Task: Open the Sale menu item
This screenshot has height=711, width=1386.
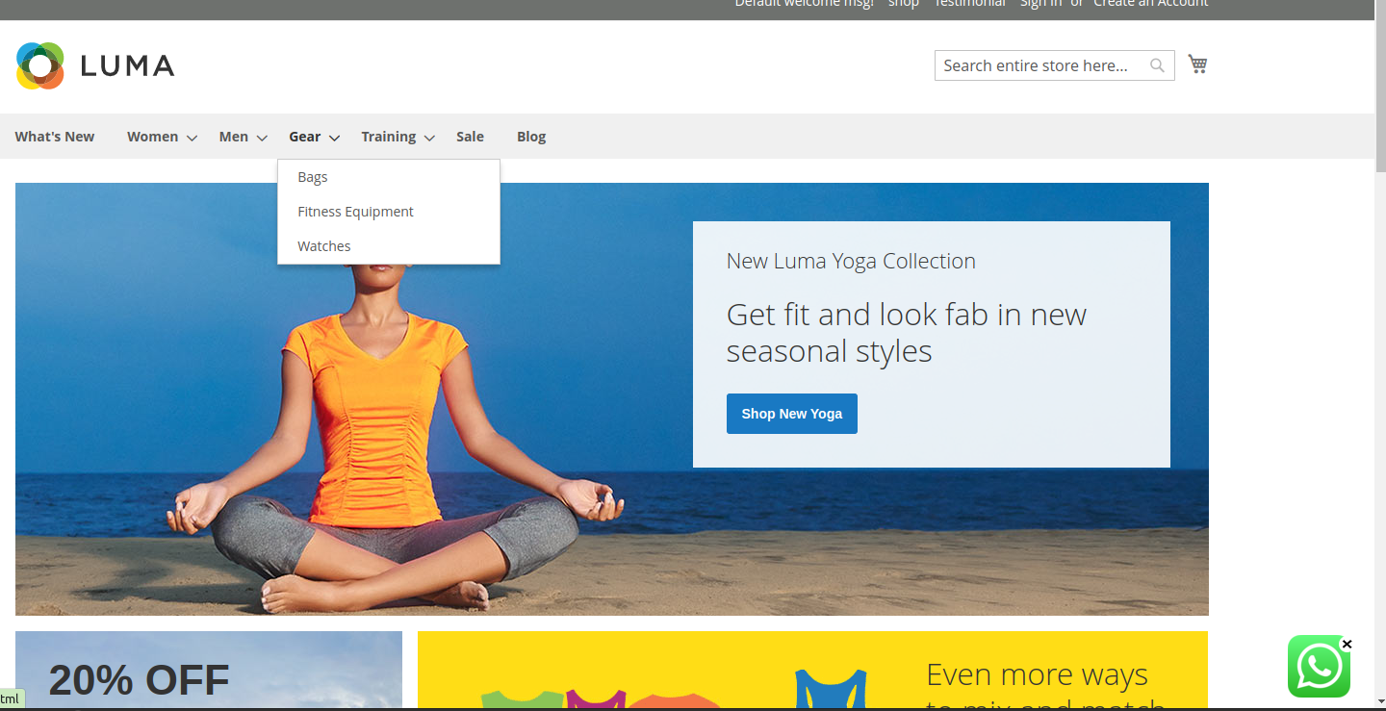Action: [x=470, y=137]
